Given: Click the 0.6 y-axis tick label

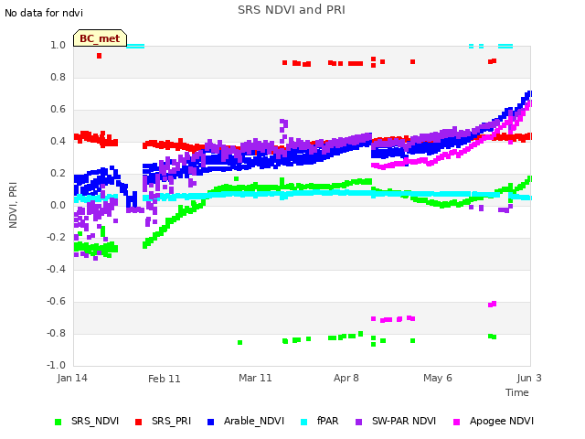Looking at the screenshot, I should click(58, 110).
